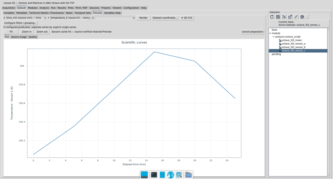Select octave_l03_sensor_c in dataset tree
Image resolution: width=333 pixels, height=179 pixels.
(298, 51)
